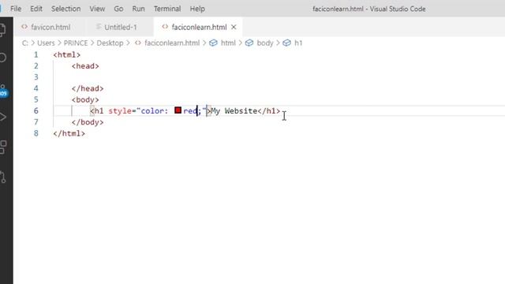Open the File menu

pos(16,9)
